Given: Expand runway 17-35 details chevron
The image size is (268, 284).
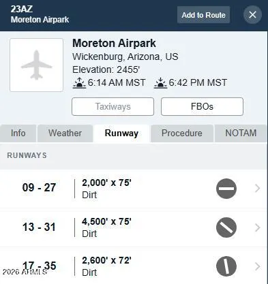Looking at the screenshot, I should (258, 266).
